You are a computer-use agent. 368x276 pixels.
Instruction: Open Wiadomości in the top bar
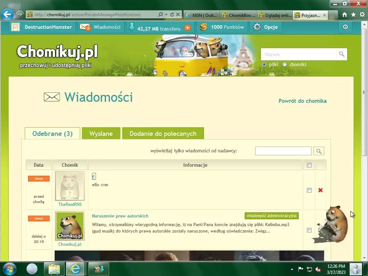pyautogui.click(x=107, y=27)
